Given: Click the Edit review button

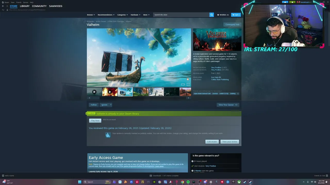Looking at the screenshot, I should click(212, 142).
